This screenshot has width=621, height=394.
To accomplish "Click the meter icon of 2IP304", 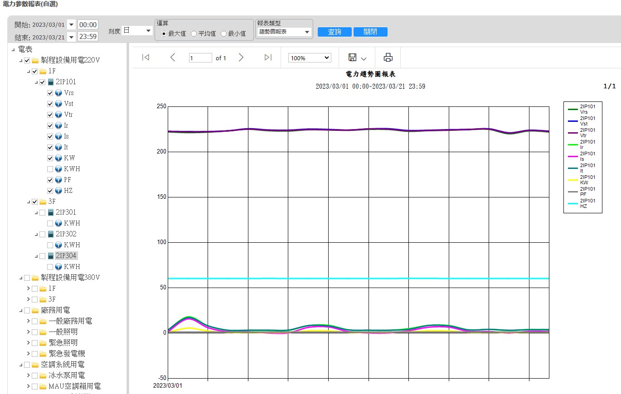I will (x=51, y=256).
